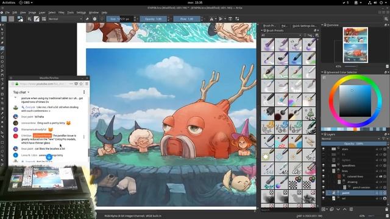Hide the speedlines layer

tap(324, 165)
